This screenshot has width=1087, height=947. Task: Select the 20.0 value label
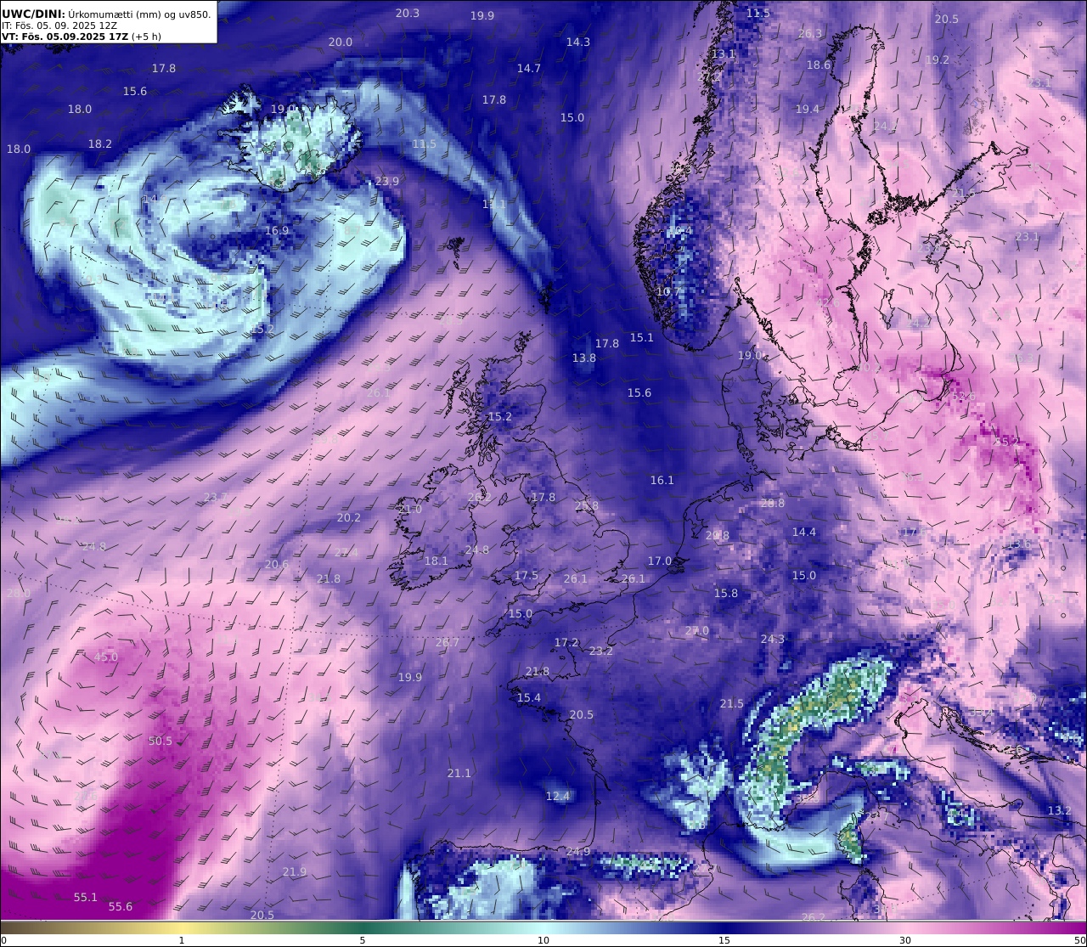coord(341,42)
